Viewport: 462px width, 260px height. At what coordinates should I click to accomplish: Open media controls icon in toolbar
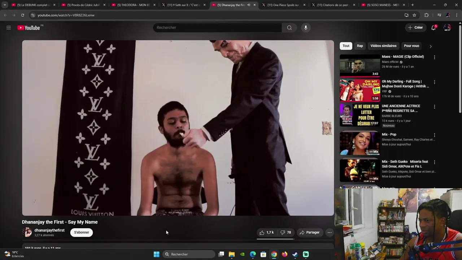point(439,15)
